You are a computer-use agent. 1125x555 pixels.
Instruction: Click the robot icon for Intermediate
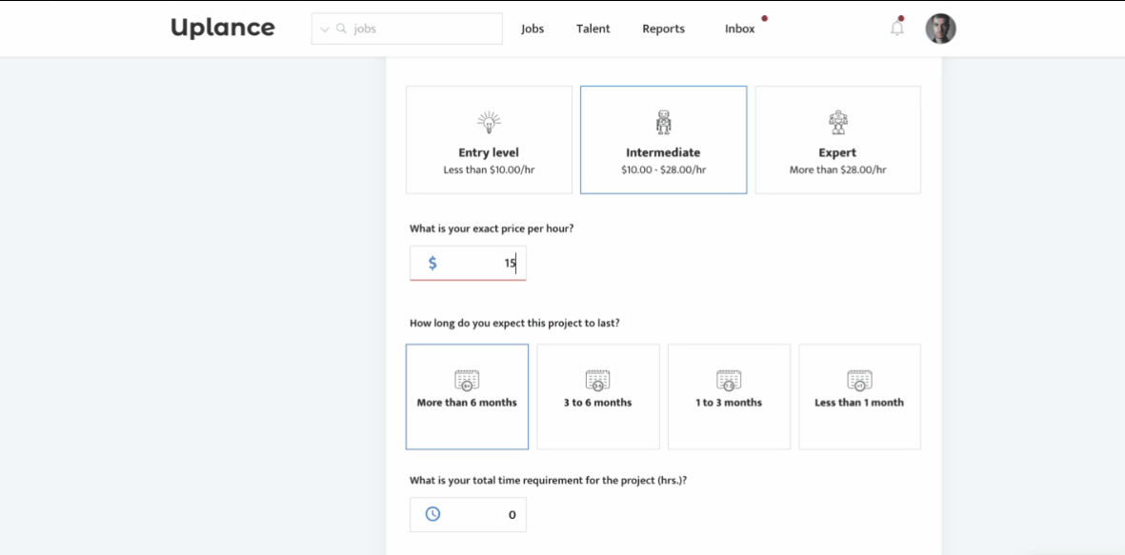tap(663, 122)
